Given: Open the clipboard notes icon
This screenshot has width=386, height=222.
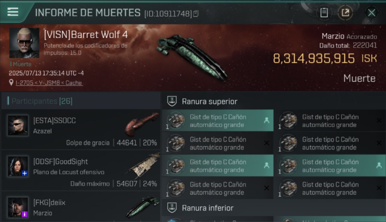Looking at the screenshot, I should click(x=324, y=13).
